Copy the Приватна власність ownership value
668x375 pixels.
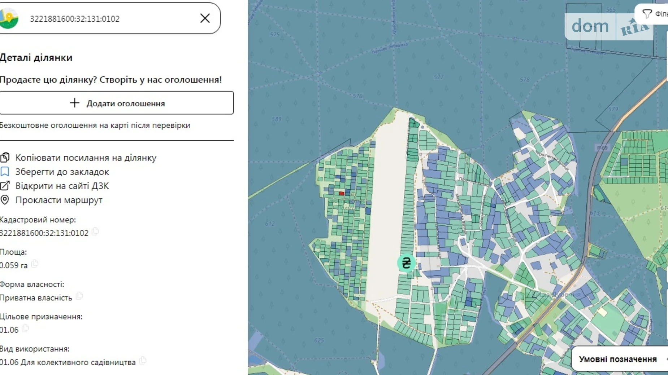[x=79, y=296]
